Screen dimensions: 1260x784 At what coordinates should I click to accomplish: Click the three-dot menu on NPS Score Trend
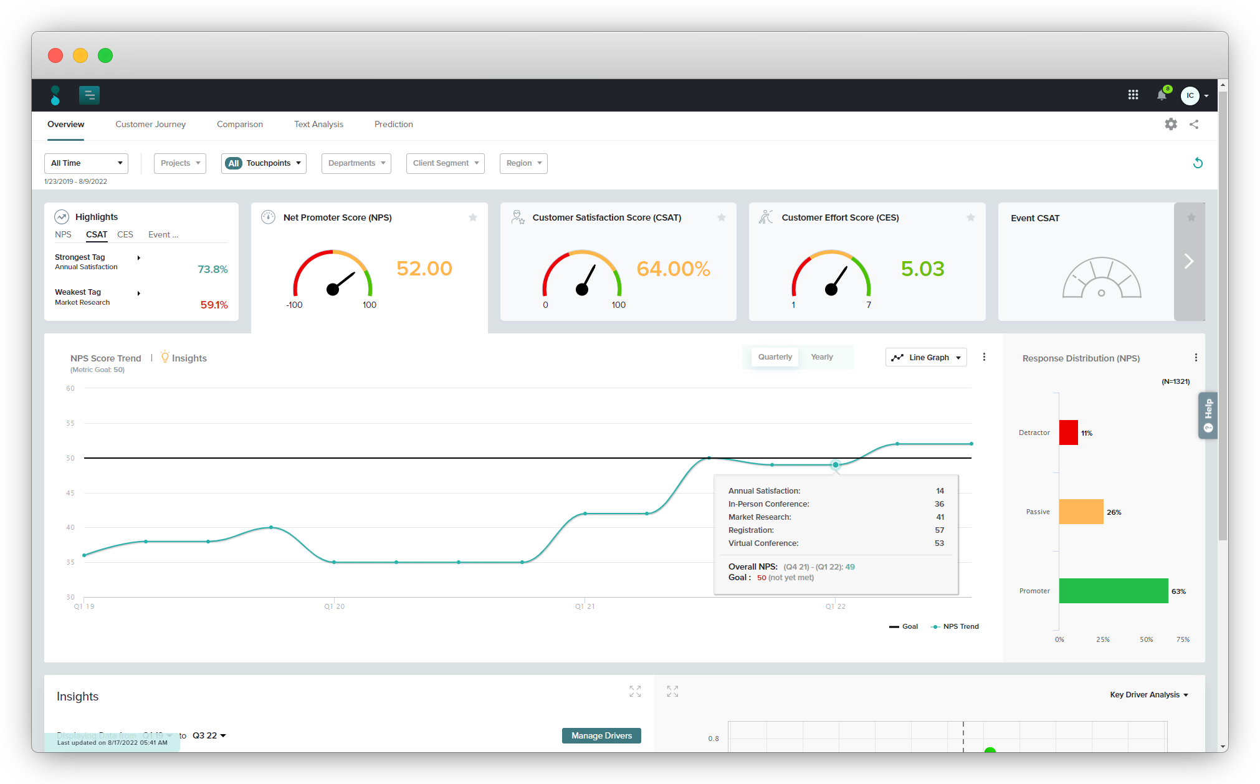[x=985, y=356]
